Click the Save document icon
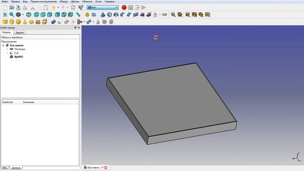Viewport: 304px width, 171px height. (19, 8)
